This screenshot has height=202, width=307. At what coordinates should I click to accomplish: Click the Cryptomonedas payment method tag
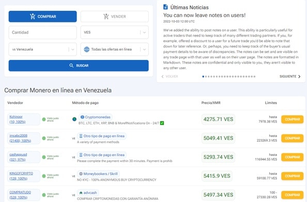click(96, 117)
